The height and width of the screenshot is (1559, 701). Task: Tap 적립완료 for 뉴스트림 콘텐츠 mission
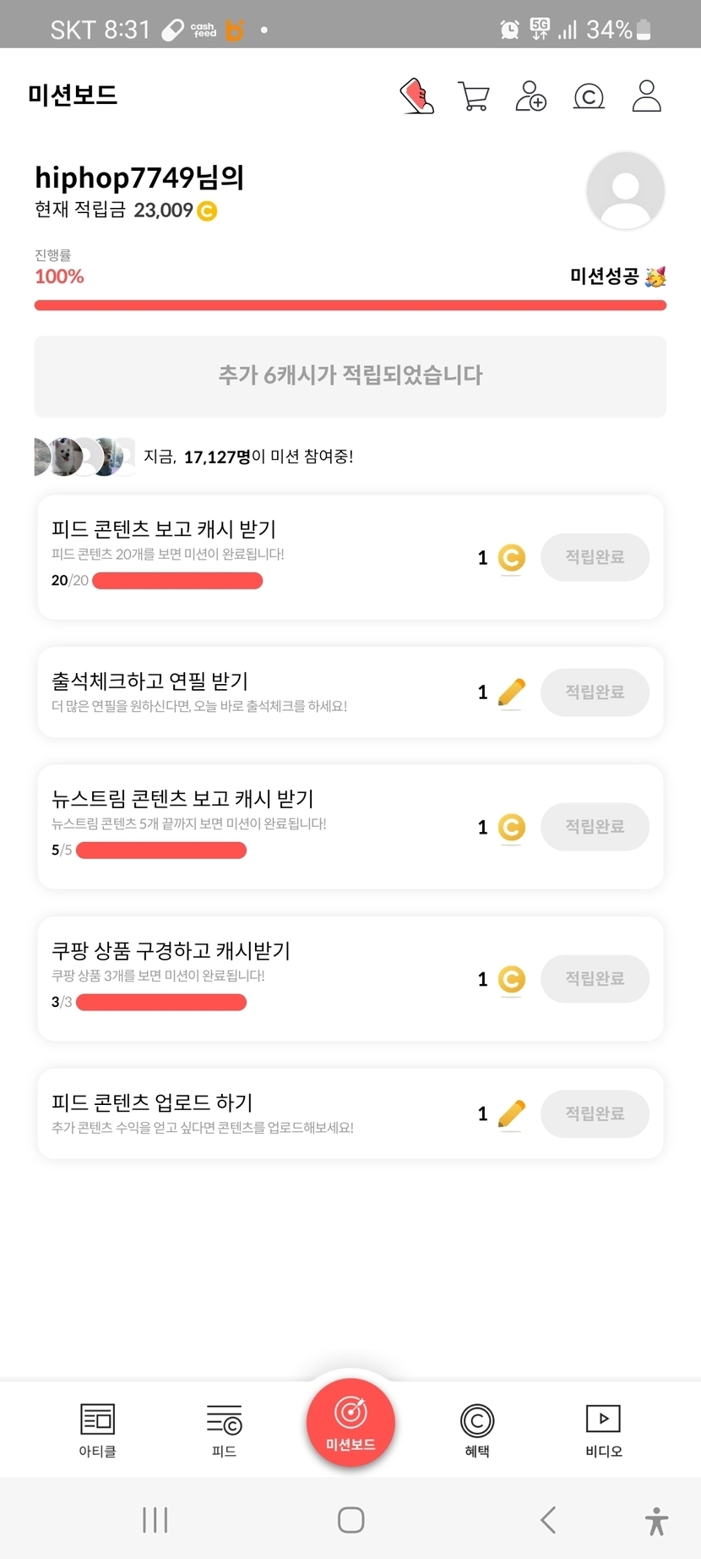coord(595,827)
